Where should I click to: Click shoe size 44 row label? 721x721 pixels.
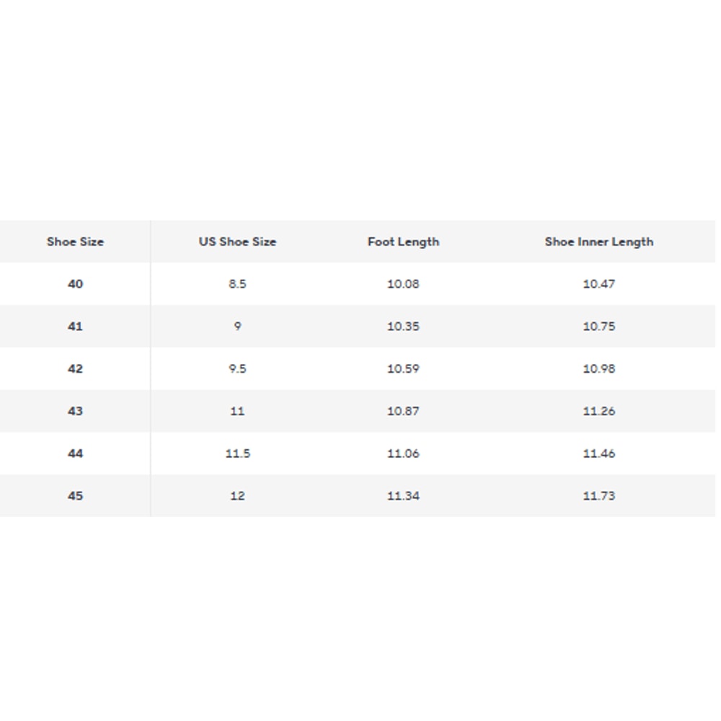pos(75,454)
